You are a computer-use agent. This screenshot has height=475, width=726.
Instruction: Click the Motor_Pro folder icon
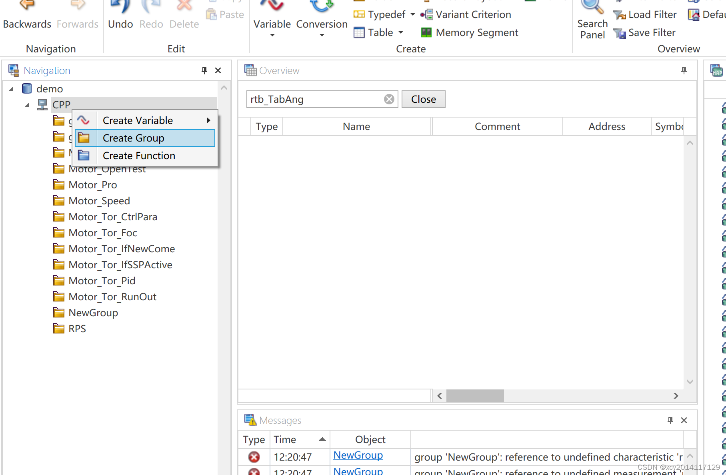tap(59, 184)
